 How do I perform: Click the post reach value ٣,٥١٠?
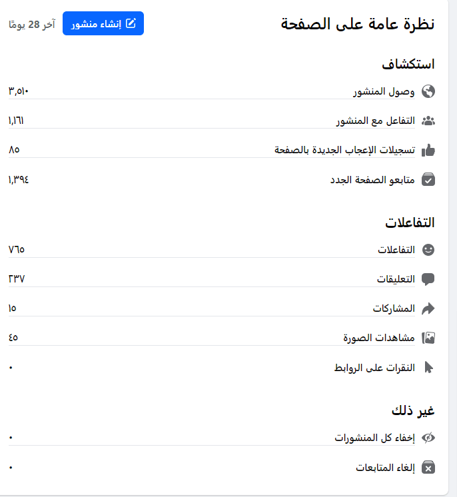19,91
